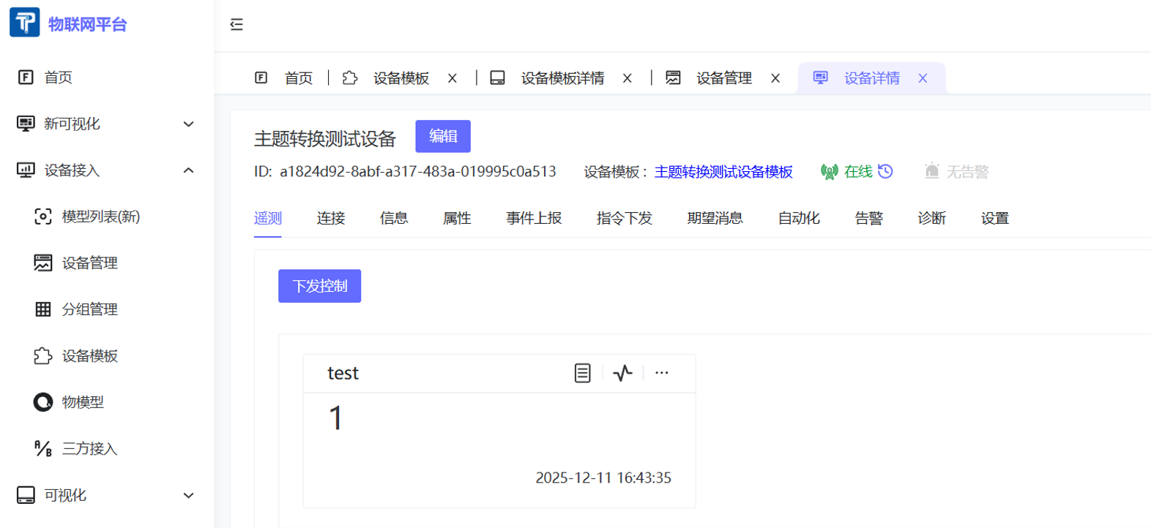Collapse the sidebar with the menu fold icon

pyautogui.click(x=236, y=25)
